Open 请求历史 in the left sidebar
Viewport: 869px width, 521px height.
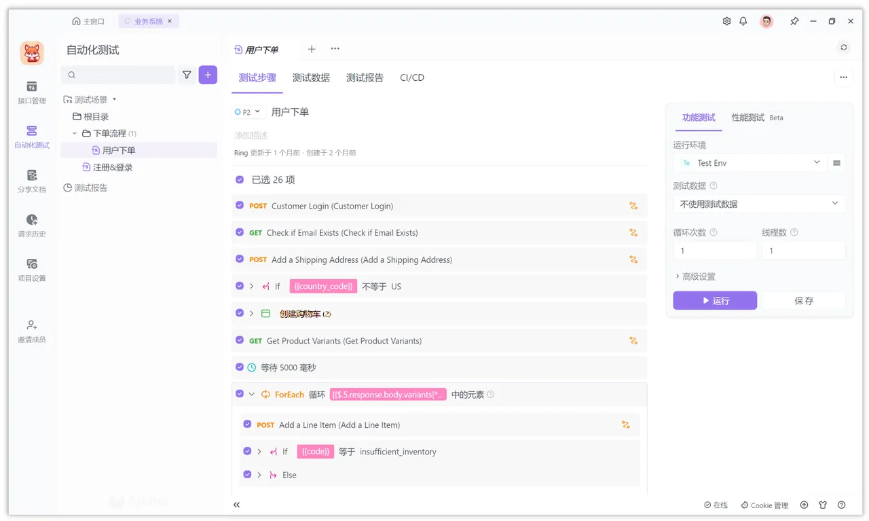[32, 226]
